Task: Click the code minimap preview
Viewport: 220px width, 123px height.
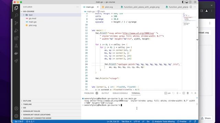Action: pos(189,19)
